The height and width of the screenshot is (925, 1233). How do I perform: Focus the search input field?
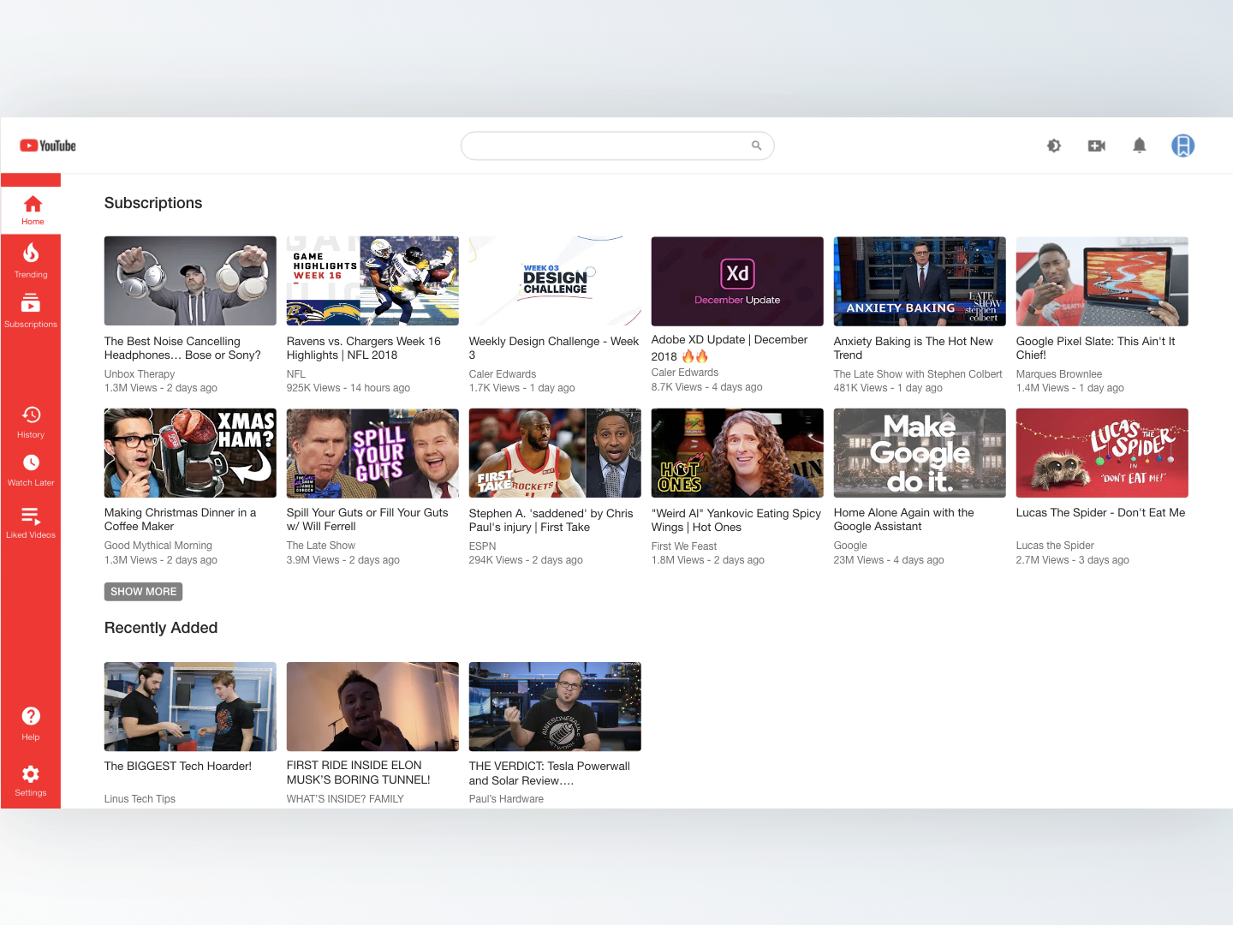[617, 146]
